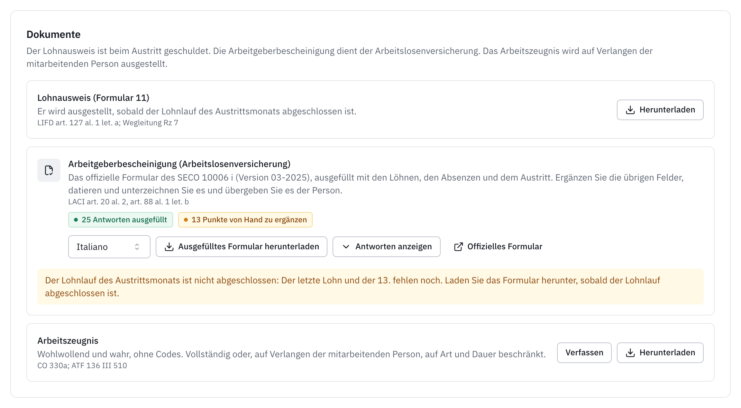Open the Offizielles Formular link
Viewport: 741px width, 408px height.
tap(498, 247)
